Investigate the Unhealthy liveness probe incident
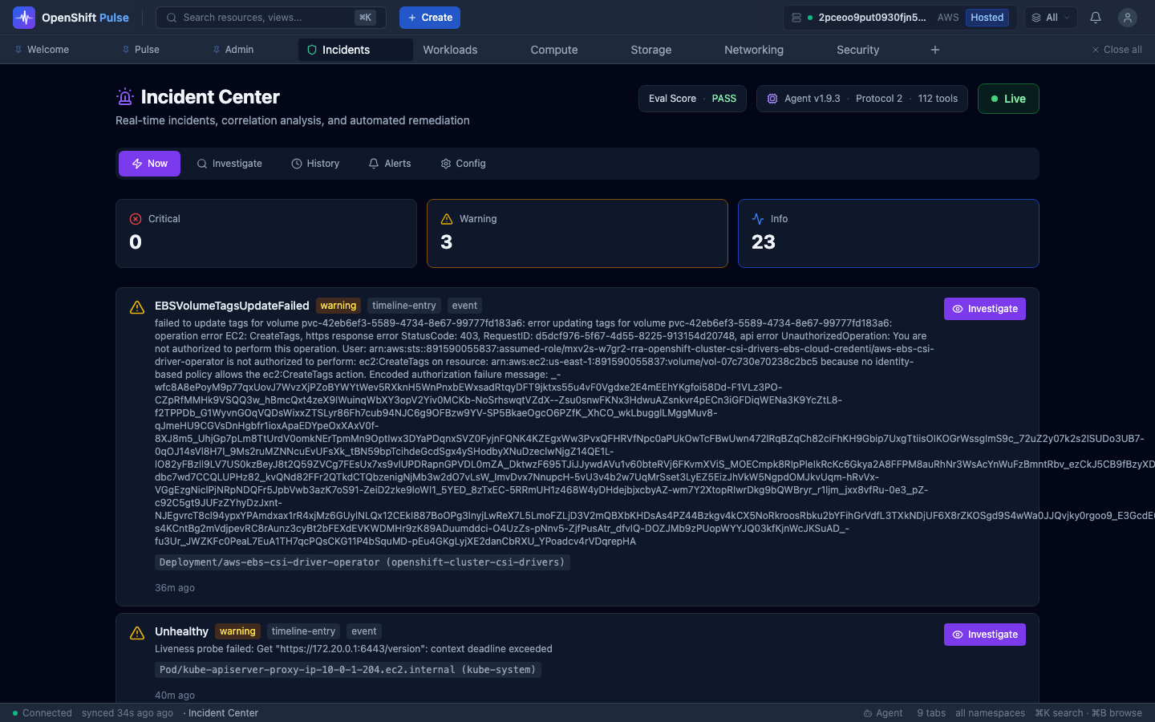Viewport: 1155px width, 722px height. [984, 635]
